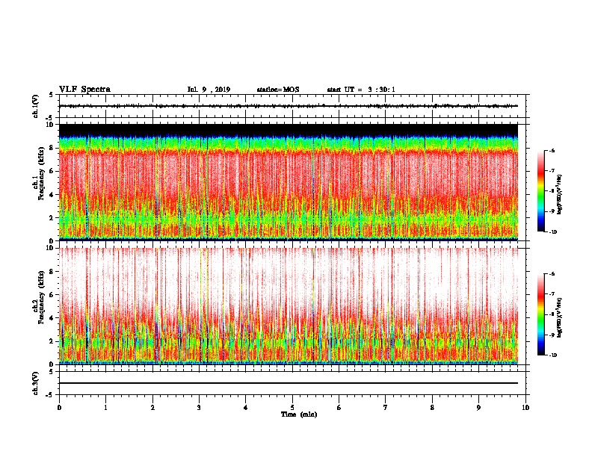Click the "10" tick on the time axis
Screen dimensions: 592x457
pyautogui.click(x=525, y=408)
